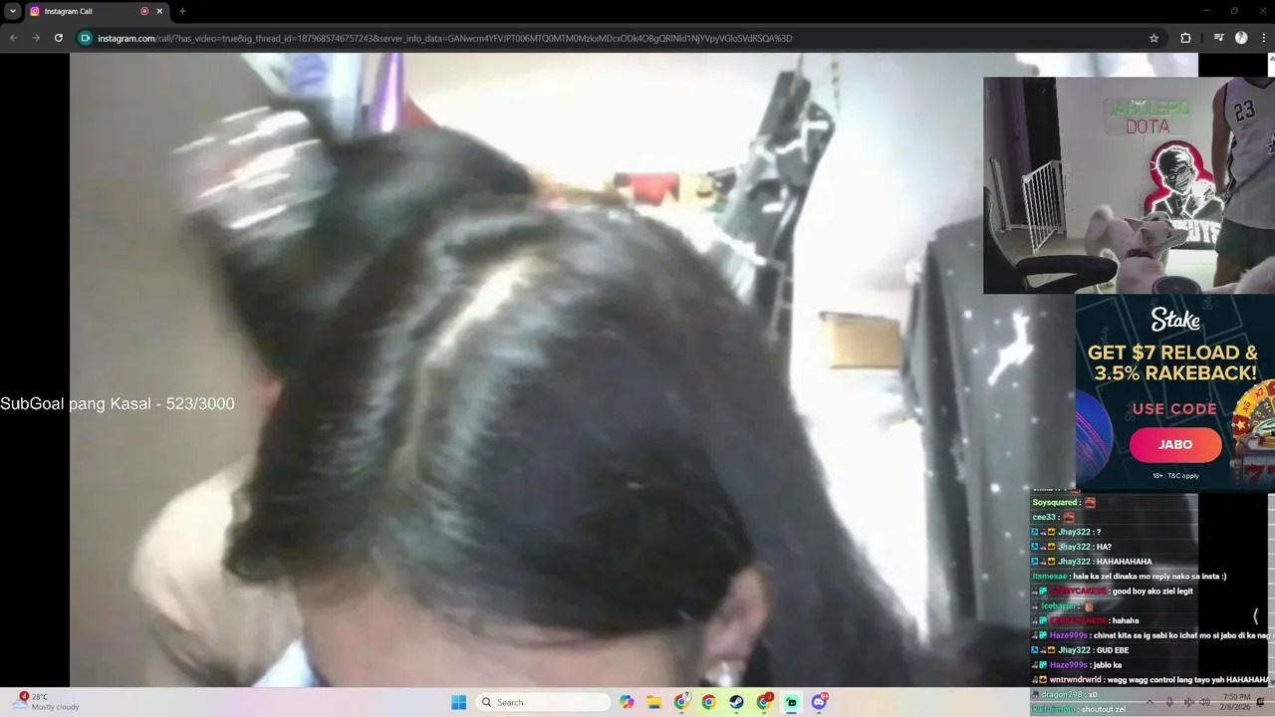The width and height of the screenshot is (1275, 717).
Task: Click the 'good boy ako ziel legit' chat message
Action: (1113, 592)
